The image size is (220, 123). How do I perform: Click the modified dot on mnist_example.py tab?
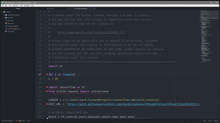click(x=94, y=9)
